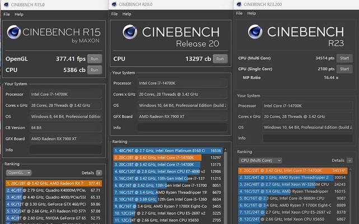Click MP Ratio value 16.44 x in R23
Viewport: 359px width, 224px height.
[331, 78]
